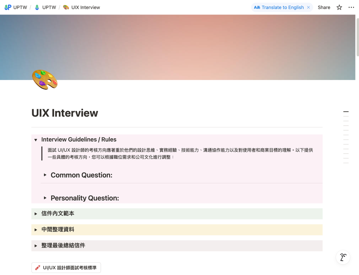The image size is (359, 275).
Task: Click the second UPTW breadcrumb icon
Action: click(37, 7)
